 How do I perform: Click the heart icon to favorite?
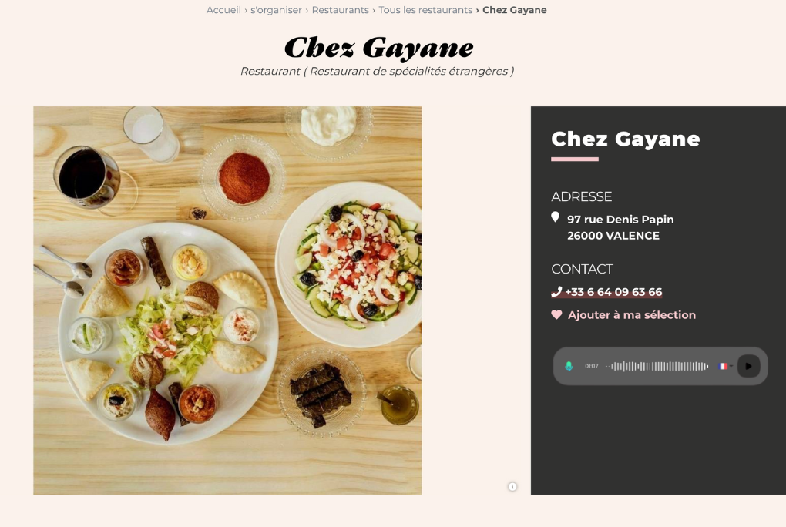click(x=556, y=314)
